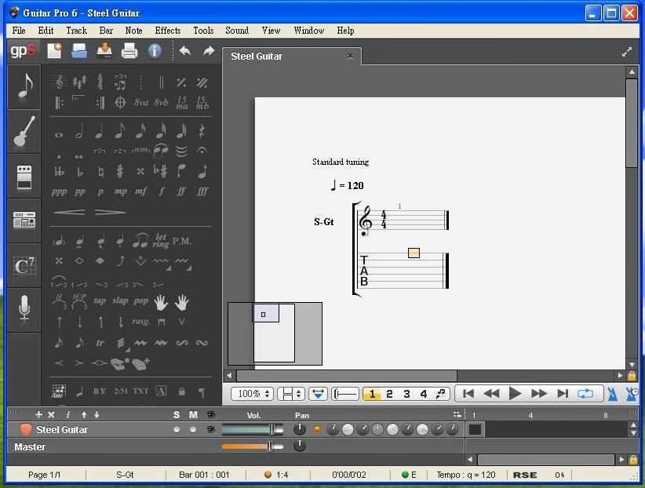The image size is (645, 488).
Task: Select voice 3 button
Action: (406, 394)
